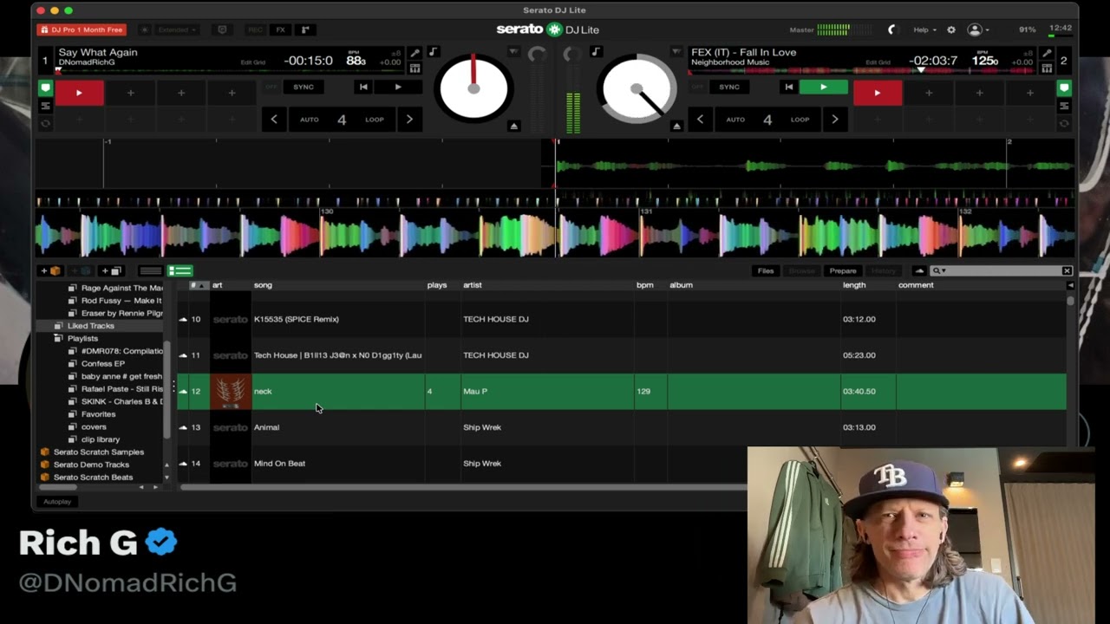Toggle deck 2 SYNC
Screen dimensions: 1110x624
[729, 87]
